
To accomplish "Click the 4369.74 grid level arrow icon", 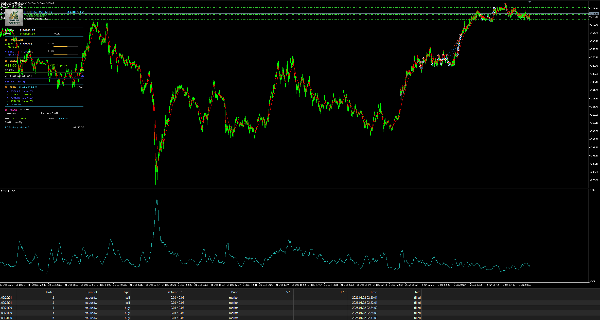I will coord(8,101).
